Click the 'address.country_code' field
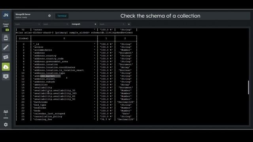This screenshot has width=253, height=142. coord(48,59)
